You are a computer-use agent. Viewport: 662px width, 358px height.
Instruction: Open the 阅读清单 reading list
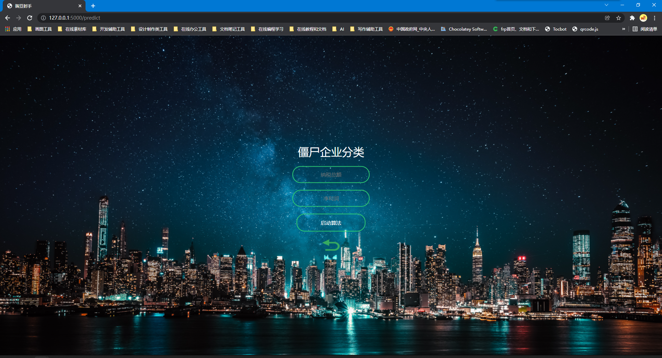click(645, 29)
